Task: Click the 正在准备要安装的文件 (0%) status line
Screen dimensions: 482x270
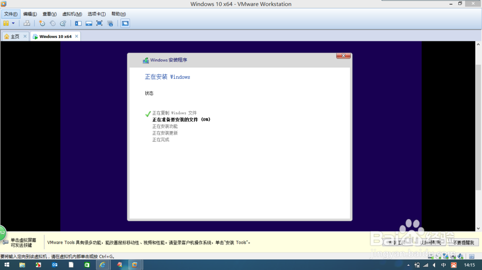Action: tap(181, 120)
